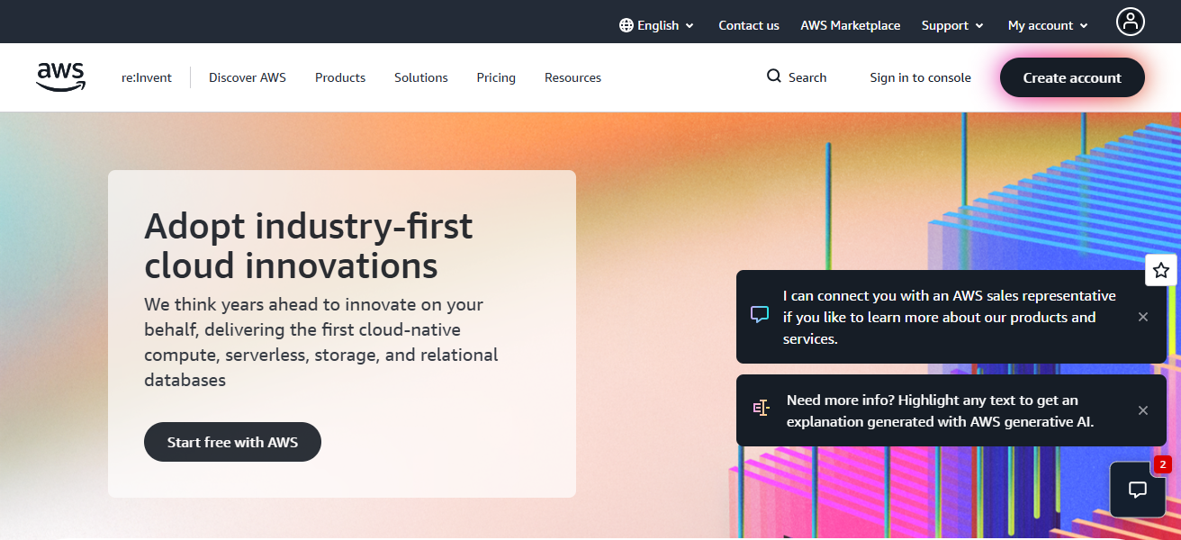The image size is (1181, 540).
Task: Open the Products menu
Action: pyautogui.click(x=340, y=77)
